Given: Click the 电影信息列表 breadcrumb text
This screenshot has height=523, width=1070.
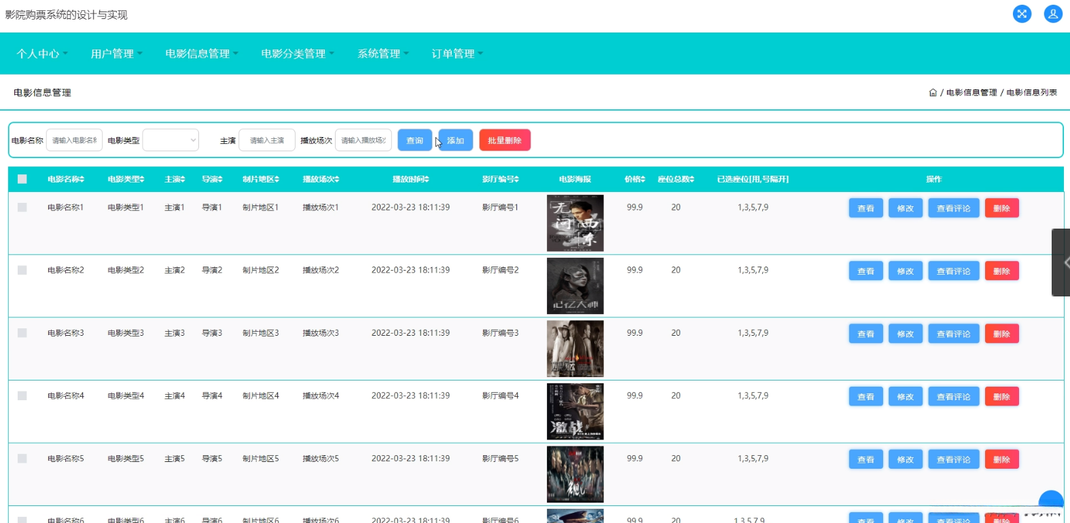Looking at the screenshot, I should [1032, 93].
